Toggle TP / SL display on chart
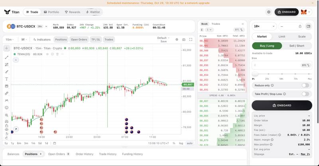 96,40
